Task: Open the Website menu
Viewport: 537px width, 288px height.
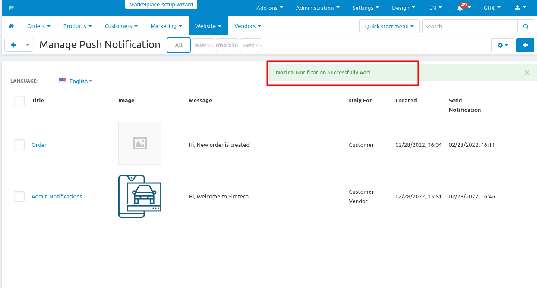Action: [208, 26]
